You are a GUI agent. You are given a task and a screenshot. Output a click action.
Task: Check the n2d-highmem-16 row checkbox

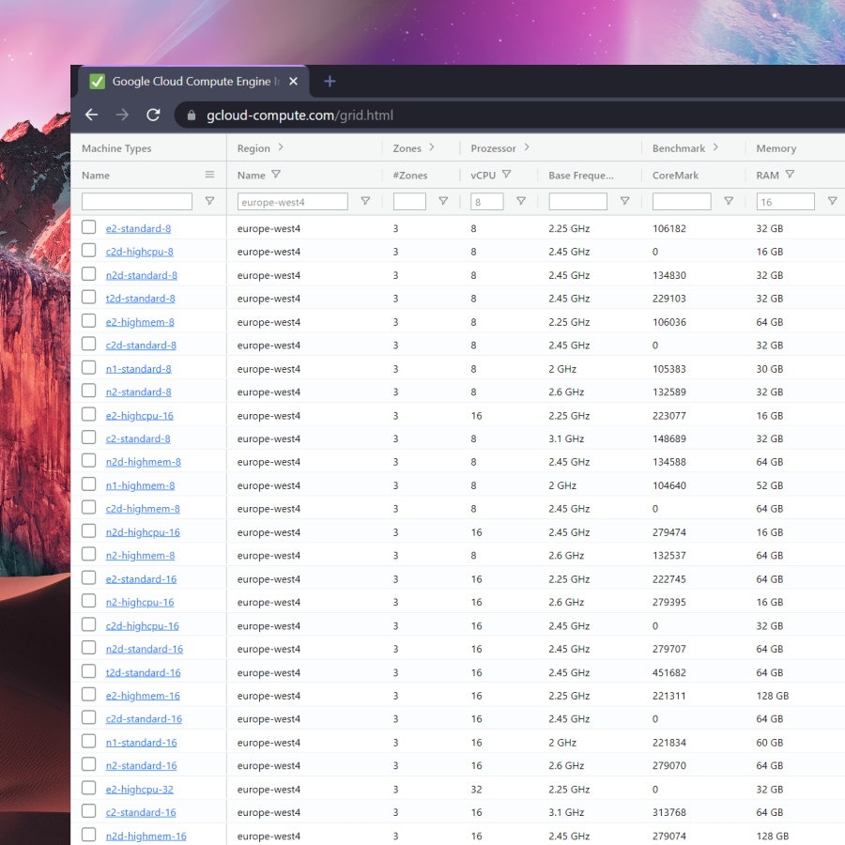pos(89,835)
